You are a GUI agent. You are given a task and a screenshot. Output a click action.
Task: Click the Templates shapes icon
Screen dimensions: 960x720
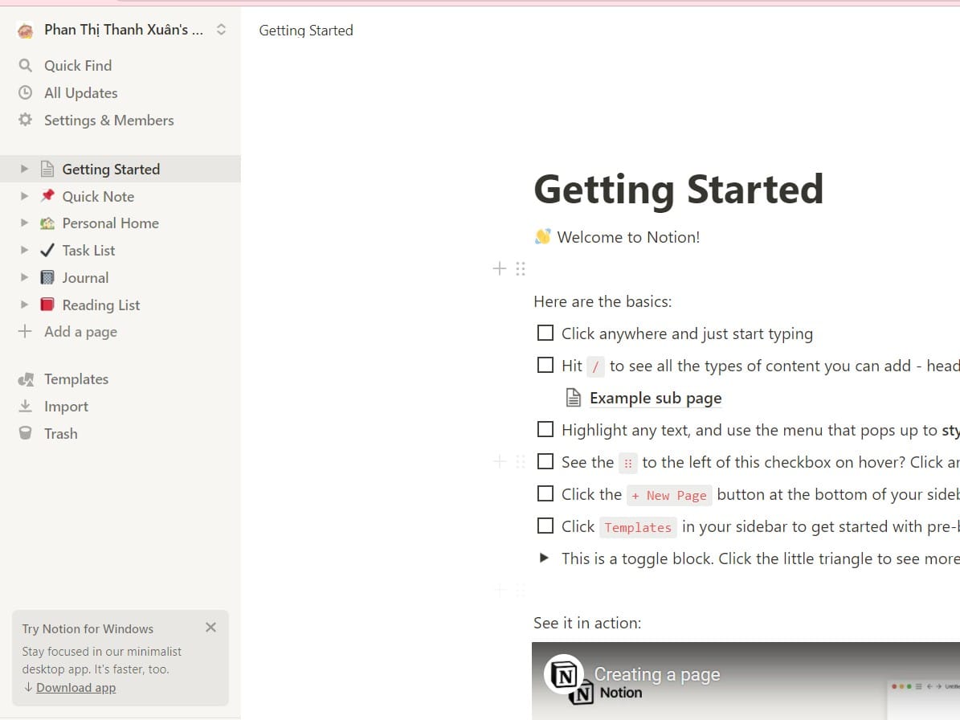pyautogui.click(x=26, y=379)
